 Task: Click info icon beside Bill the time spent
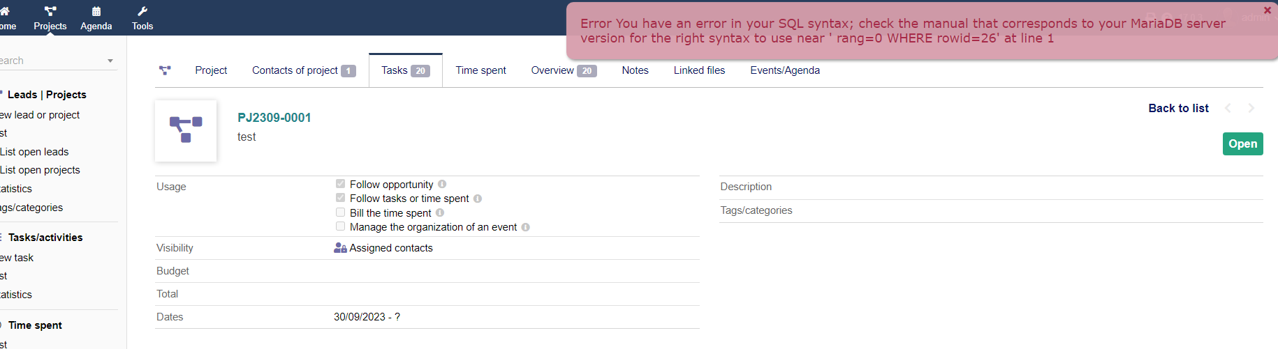tap(440, 213)
